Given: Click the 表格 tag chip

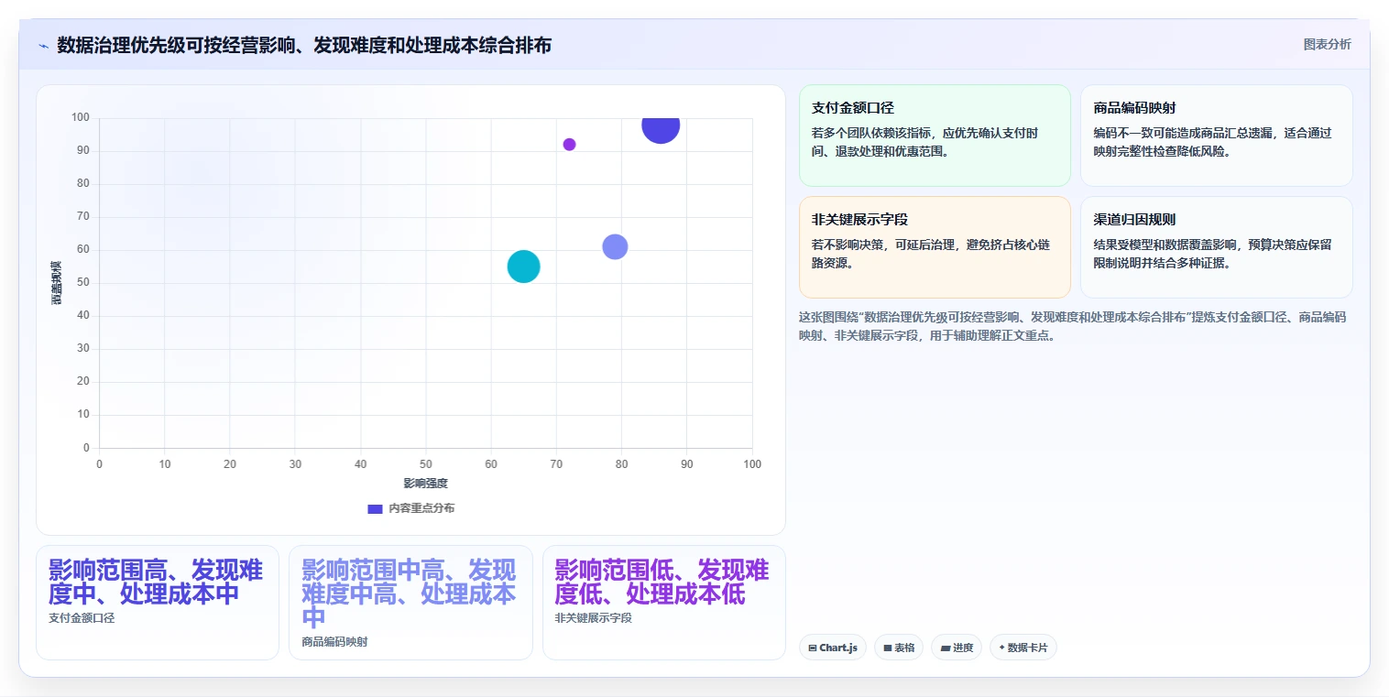Looking at the screenshot, I should coord(899,648).
